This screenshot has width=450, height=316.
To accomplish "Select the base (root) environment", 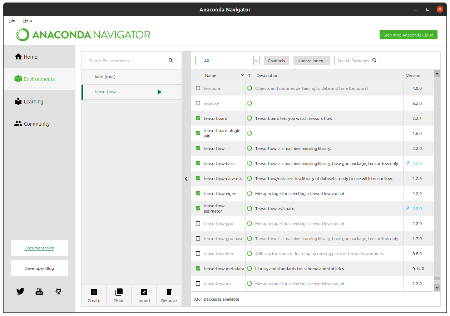I will (x=132, y=77).
